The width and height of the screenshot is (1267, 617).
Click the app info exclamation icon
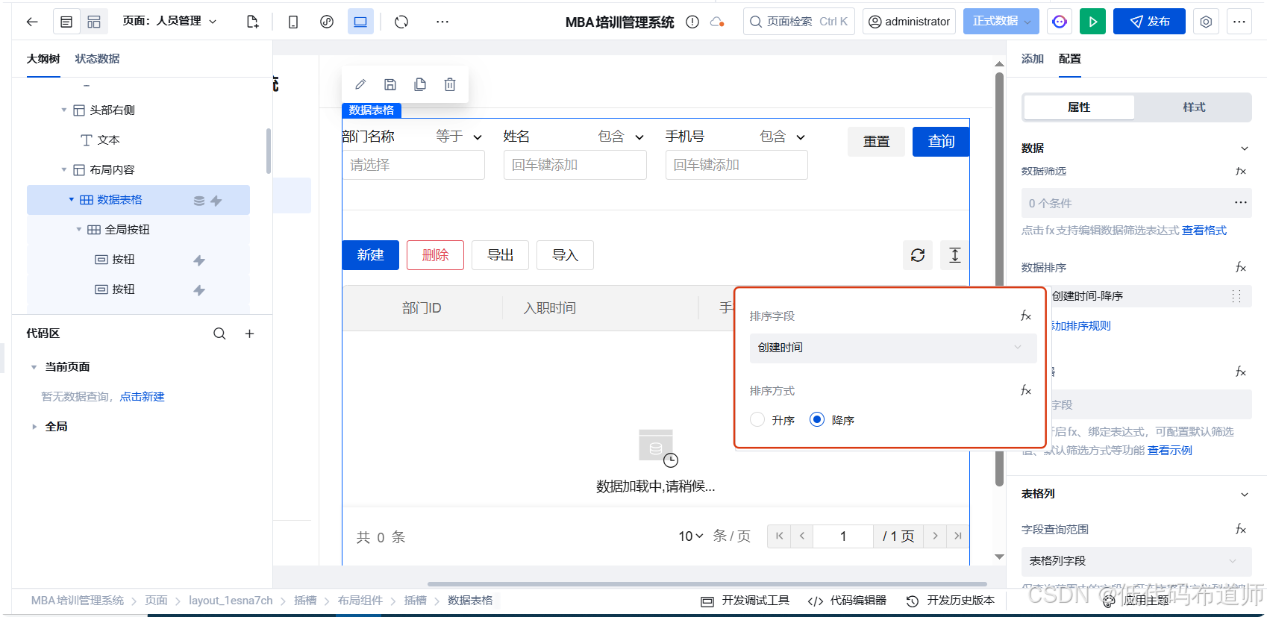pos(692,22)
